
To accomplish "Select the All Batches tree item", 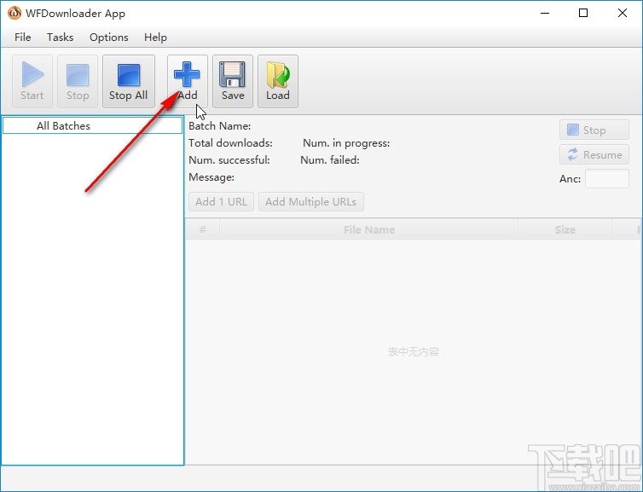I will point(92,125).
